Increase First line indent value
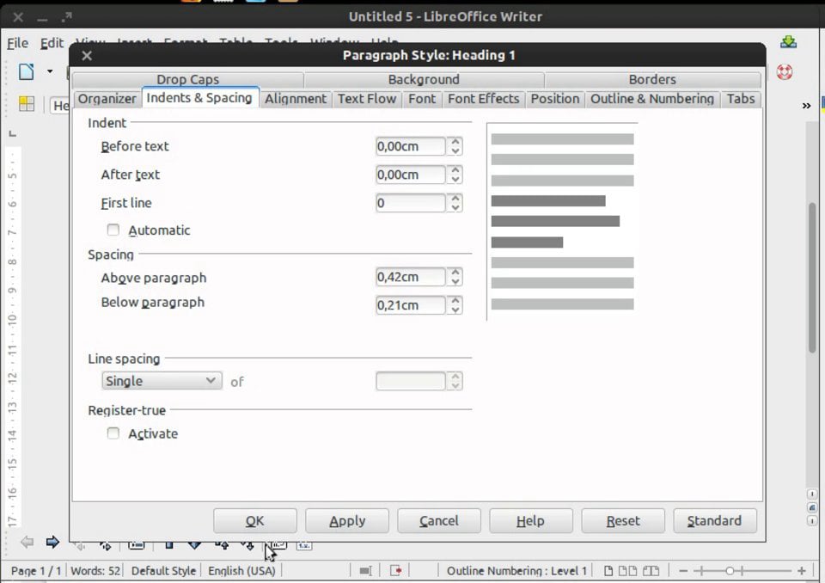Image resolution: width=825 pixels, height=583 pixels. 455,198
